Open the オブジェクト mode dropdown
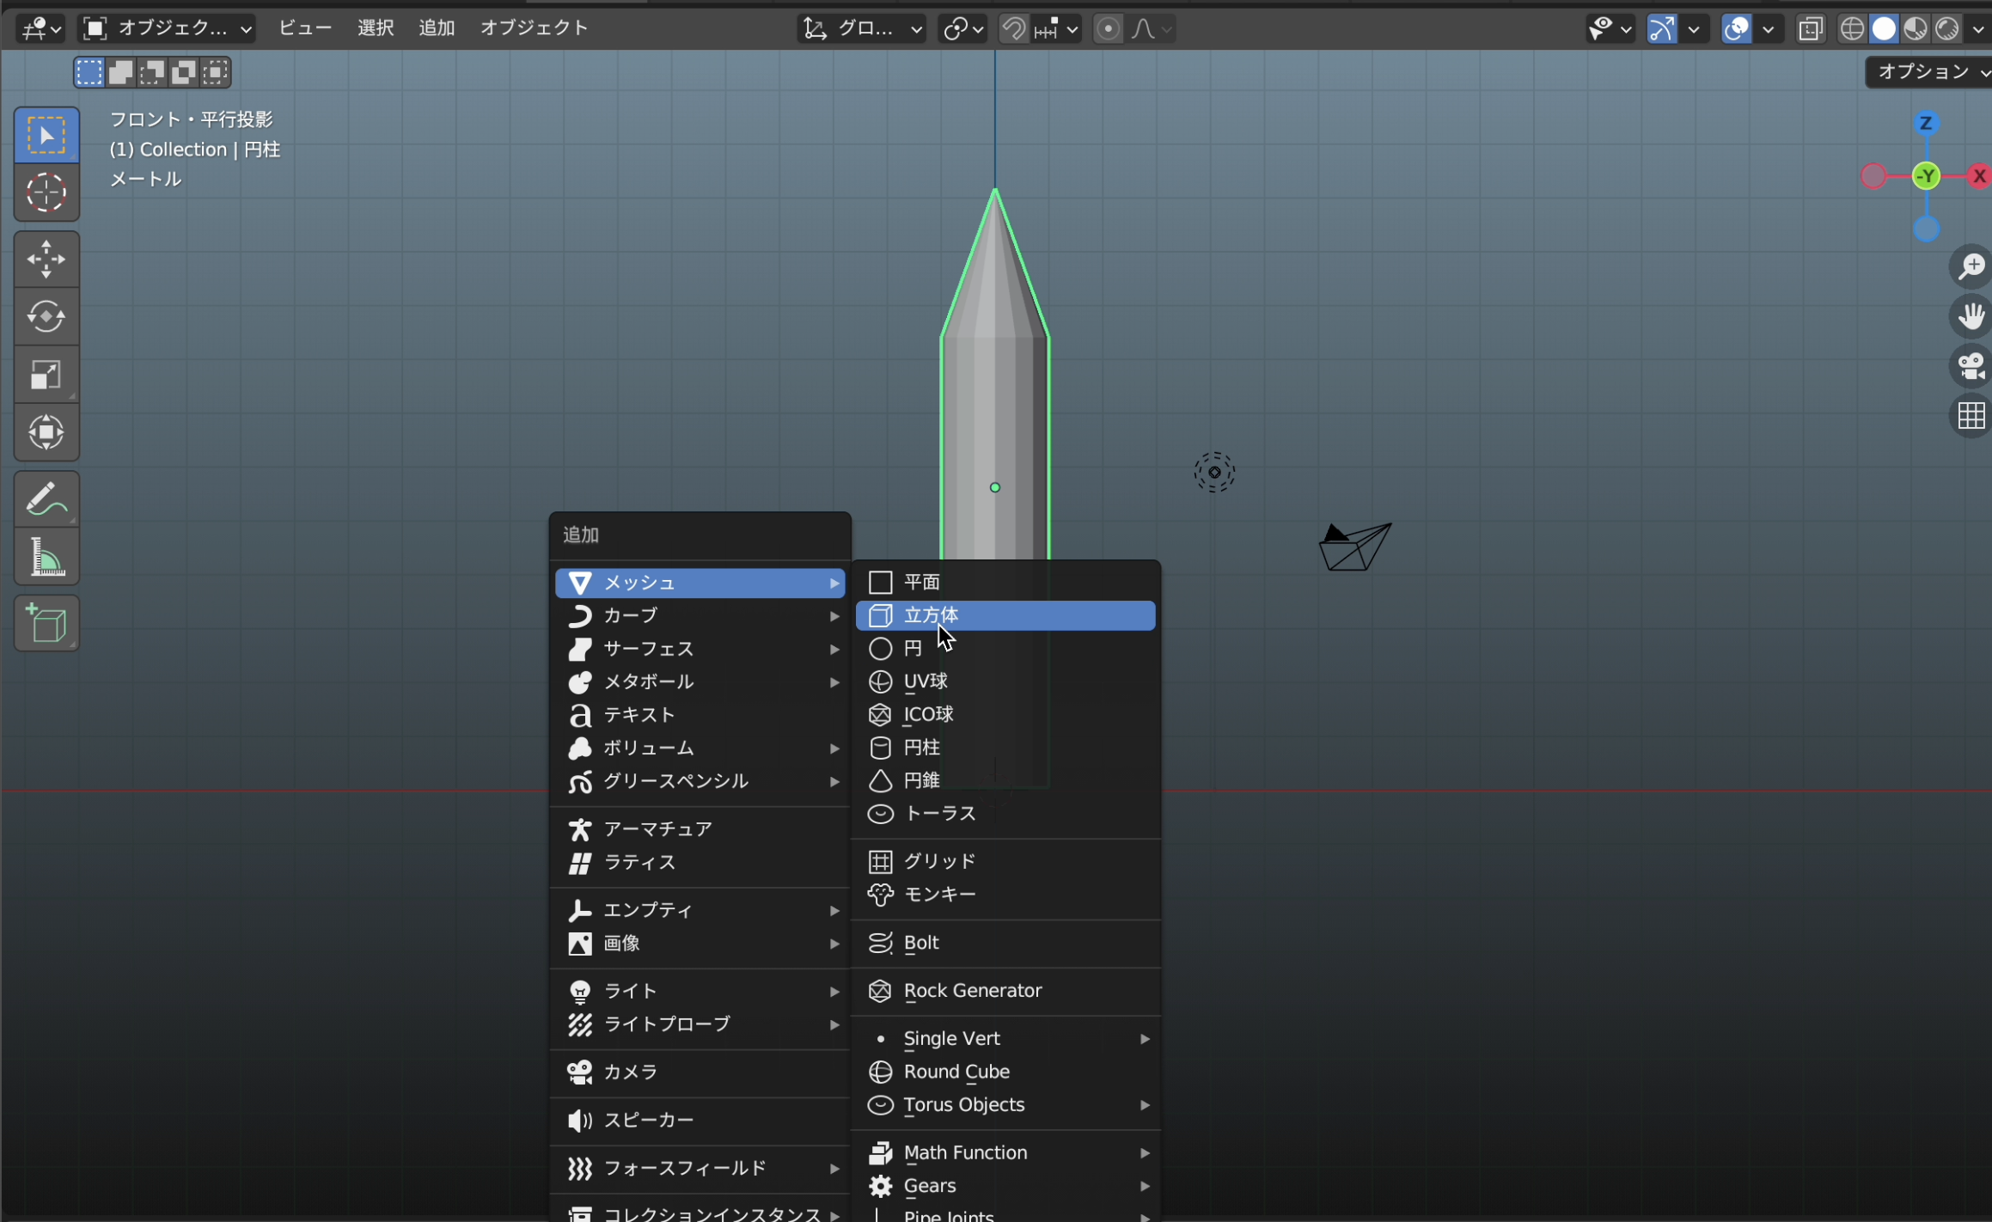This screenshot has height=1222, width=1992. point(168,29)
